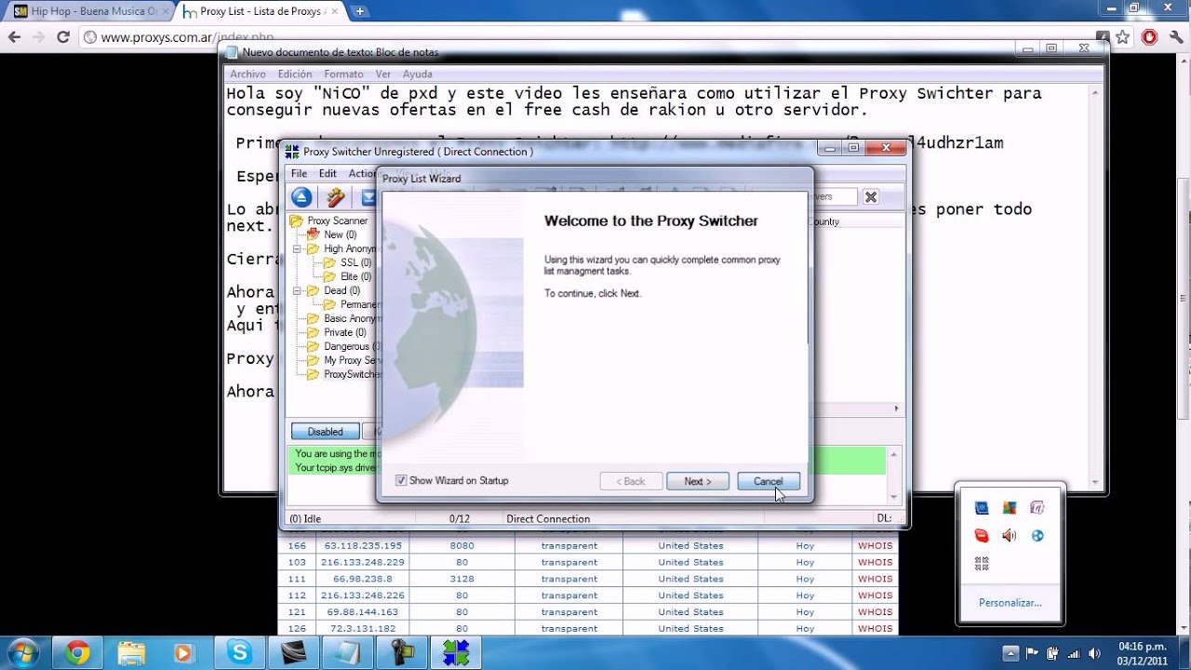
Task: Click the Proxy Switcher title bar app icon
Action: 292,152
